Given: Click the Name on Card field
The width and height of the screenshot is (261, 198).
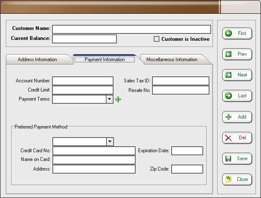Looking at the screenshot, I should pyautogui.click(x=94, y=160).
